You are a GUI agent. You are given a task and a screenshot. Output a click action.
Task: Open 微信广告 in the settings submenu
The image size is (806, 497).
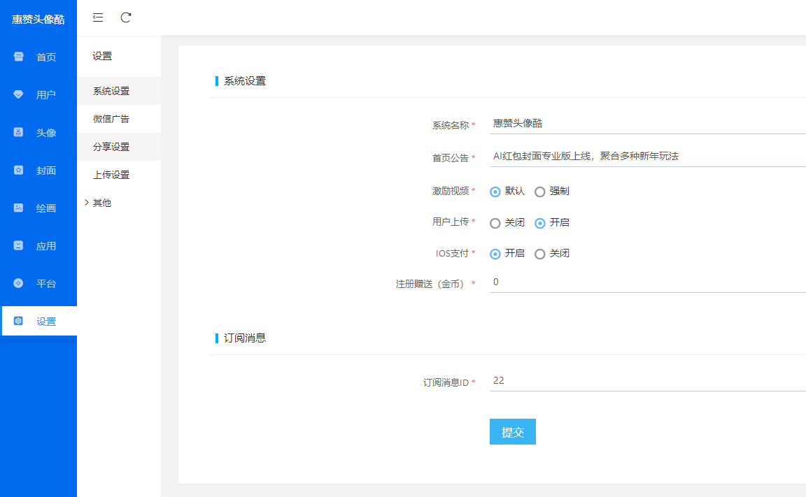coord(119,119)
